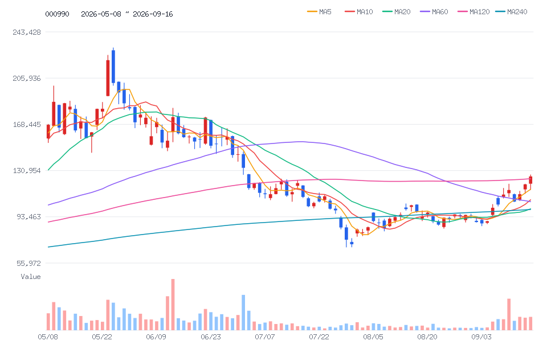Image resolution: width=547 pixels, height=353 pixels.
Task: Toggle the MA240 legend entry
Action: point(512,12)
